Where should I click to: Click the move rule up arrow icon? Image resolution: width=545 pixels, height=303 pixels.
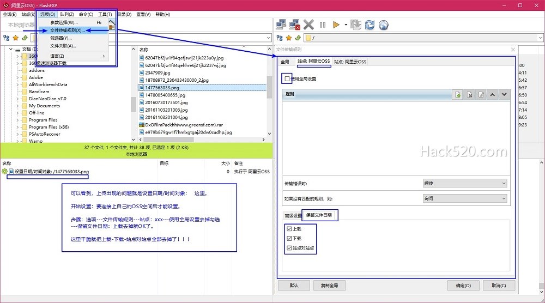(493, 94)
